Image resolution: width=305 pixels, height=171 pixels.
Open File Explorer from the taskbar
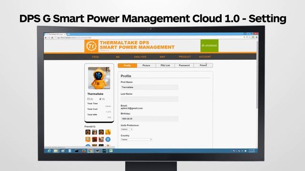56,151
